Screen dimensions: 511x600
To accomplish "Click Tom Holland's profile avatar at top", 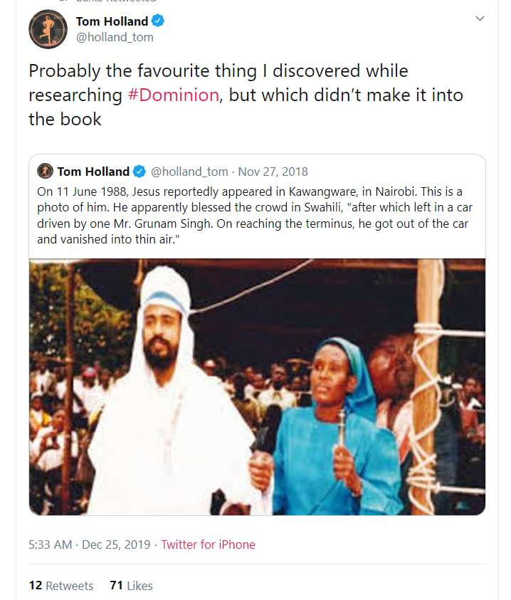I will 48,30.
